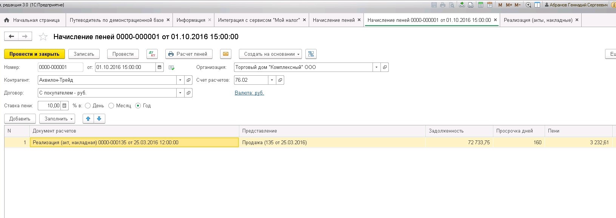Add document to favorites with star
The width and height of the screenshot is (616, 218).
pos(43,37)
